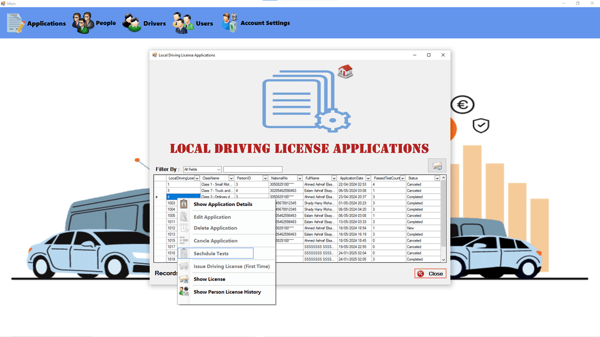Screen dimensions: 600x337
Task: Click the grid's scroll down arrow
Action: [444, 259]
